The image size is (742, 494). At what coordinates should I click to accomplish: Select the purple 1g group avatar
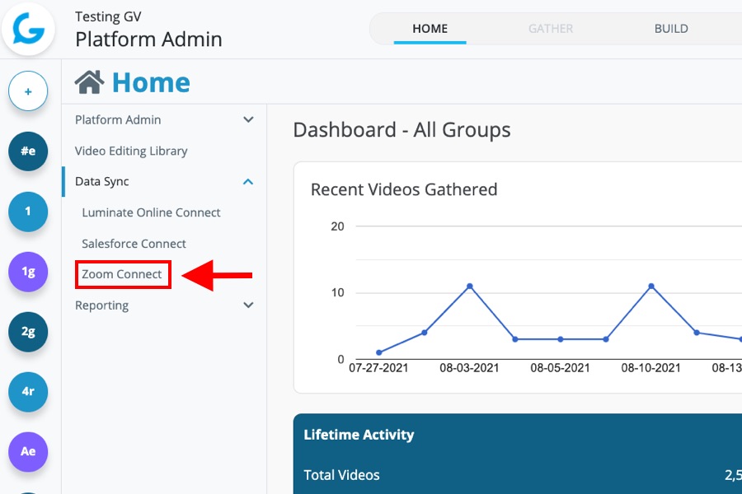(x=28, y=272)
